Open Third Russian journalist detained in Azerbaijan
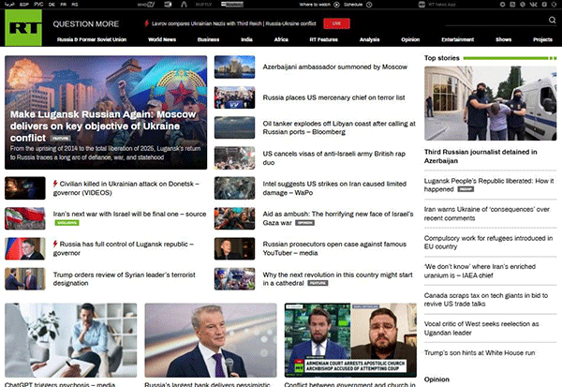 click(481, 156)
